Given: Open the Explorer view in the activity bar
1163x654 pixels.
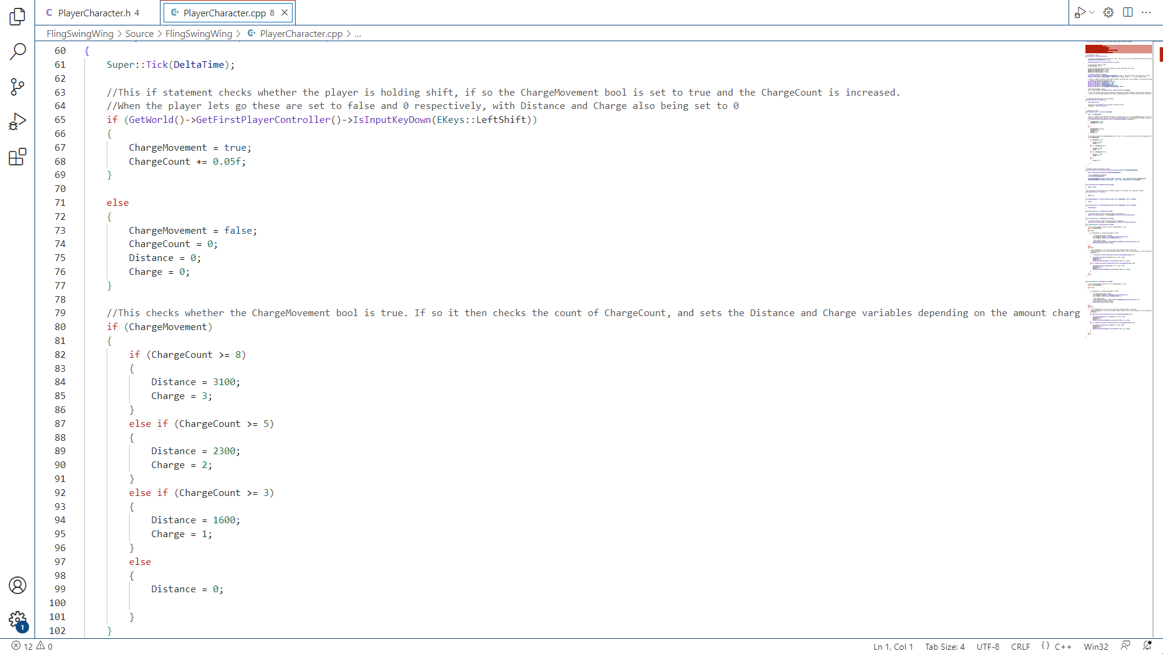Looking at the screenshot, I should pos(18,16).
